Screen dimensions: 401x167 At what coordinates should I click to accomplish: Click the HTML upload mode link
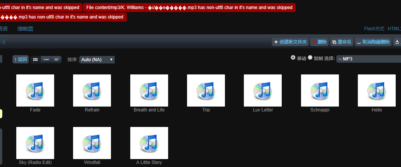(x=394, y=29)
